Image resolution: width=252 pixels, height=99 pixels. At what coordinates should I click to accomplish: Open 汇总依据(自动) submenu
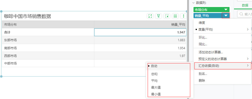(223, 66)
